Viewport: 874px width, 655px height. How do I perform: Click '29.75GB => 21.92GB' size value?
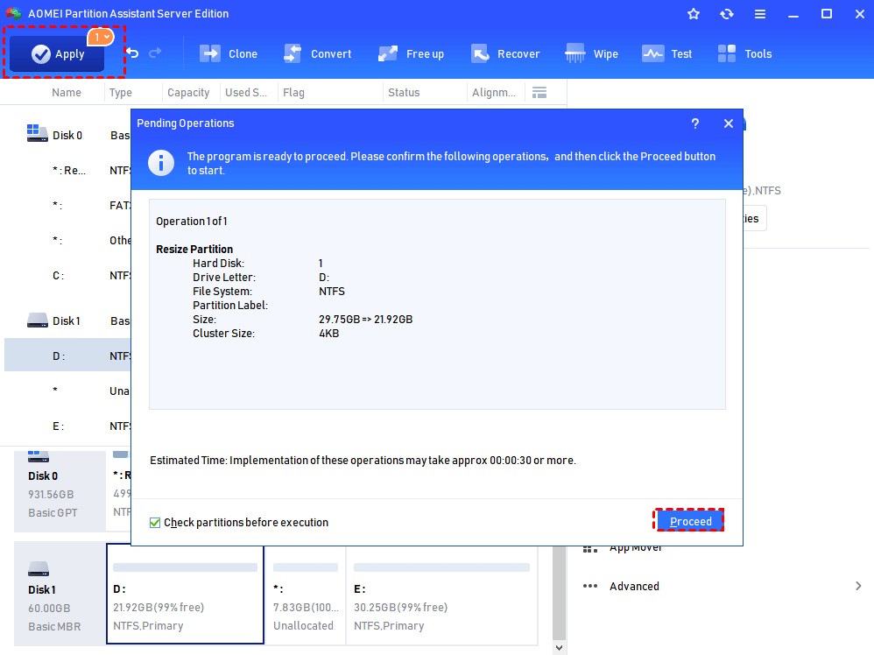tap(366, 320)
